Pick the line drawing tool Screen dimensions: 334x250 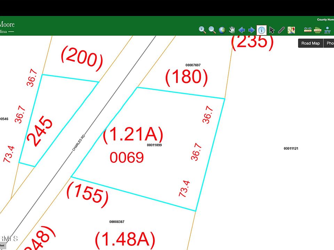281,30
